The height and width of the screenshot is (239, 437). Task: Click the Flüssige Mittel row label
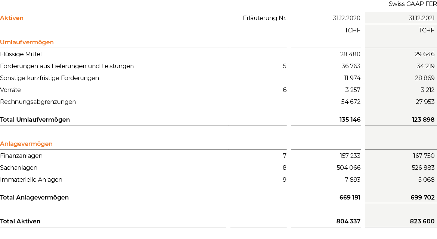click(21, 54)
